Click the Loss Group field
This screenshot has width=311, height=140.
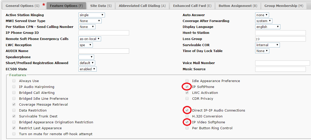click(x=280, y=39)
